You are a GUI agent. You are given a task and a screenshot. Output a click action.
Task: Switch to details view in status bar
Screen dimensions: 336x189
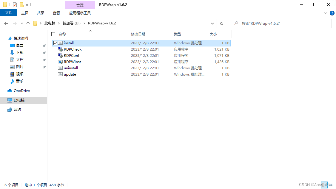point(324,185)
